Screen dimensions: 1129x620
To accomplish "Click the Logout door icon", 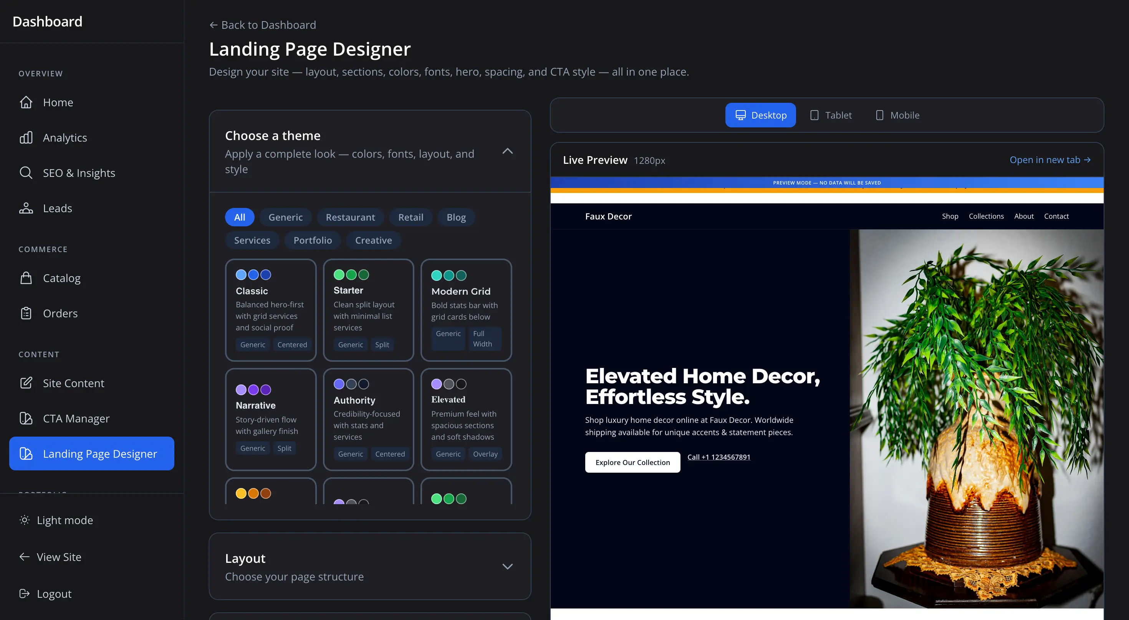I will click(x=25, y=593).
